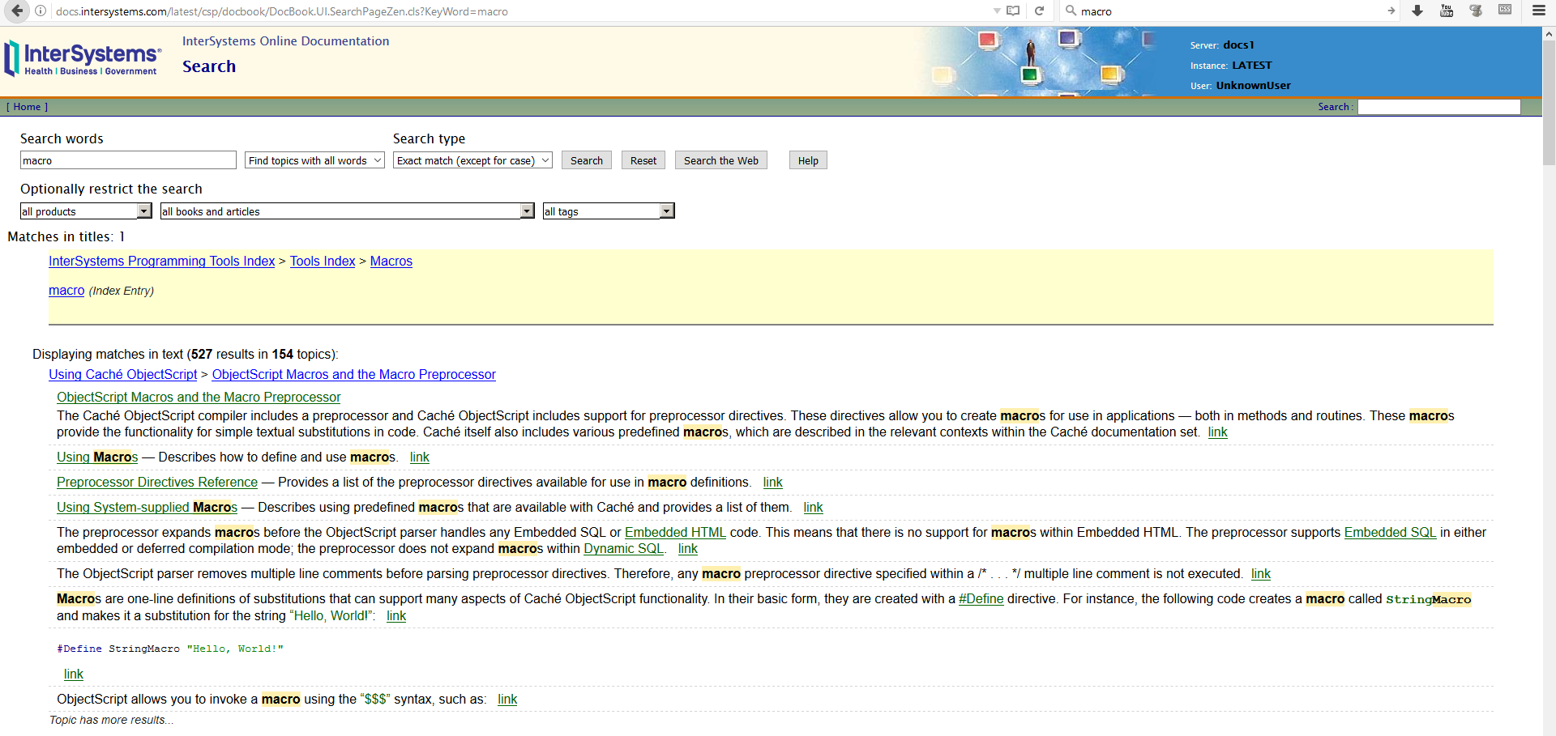Open the #Define directive link

(x=981, y=598)
